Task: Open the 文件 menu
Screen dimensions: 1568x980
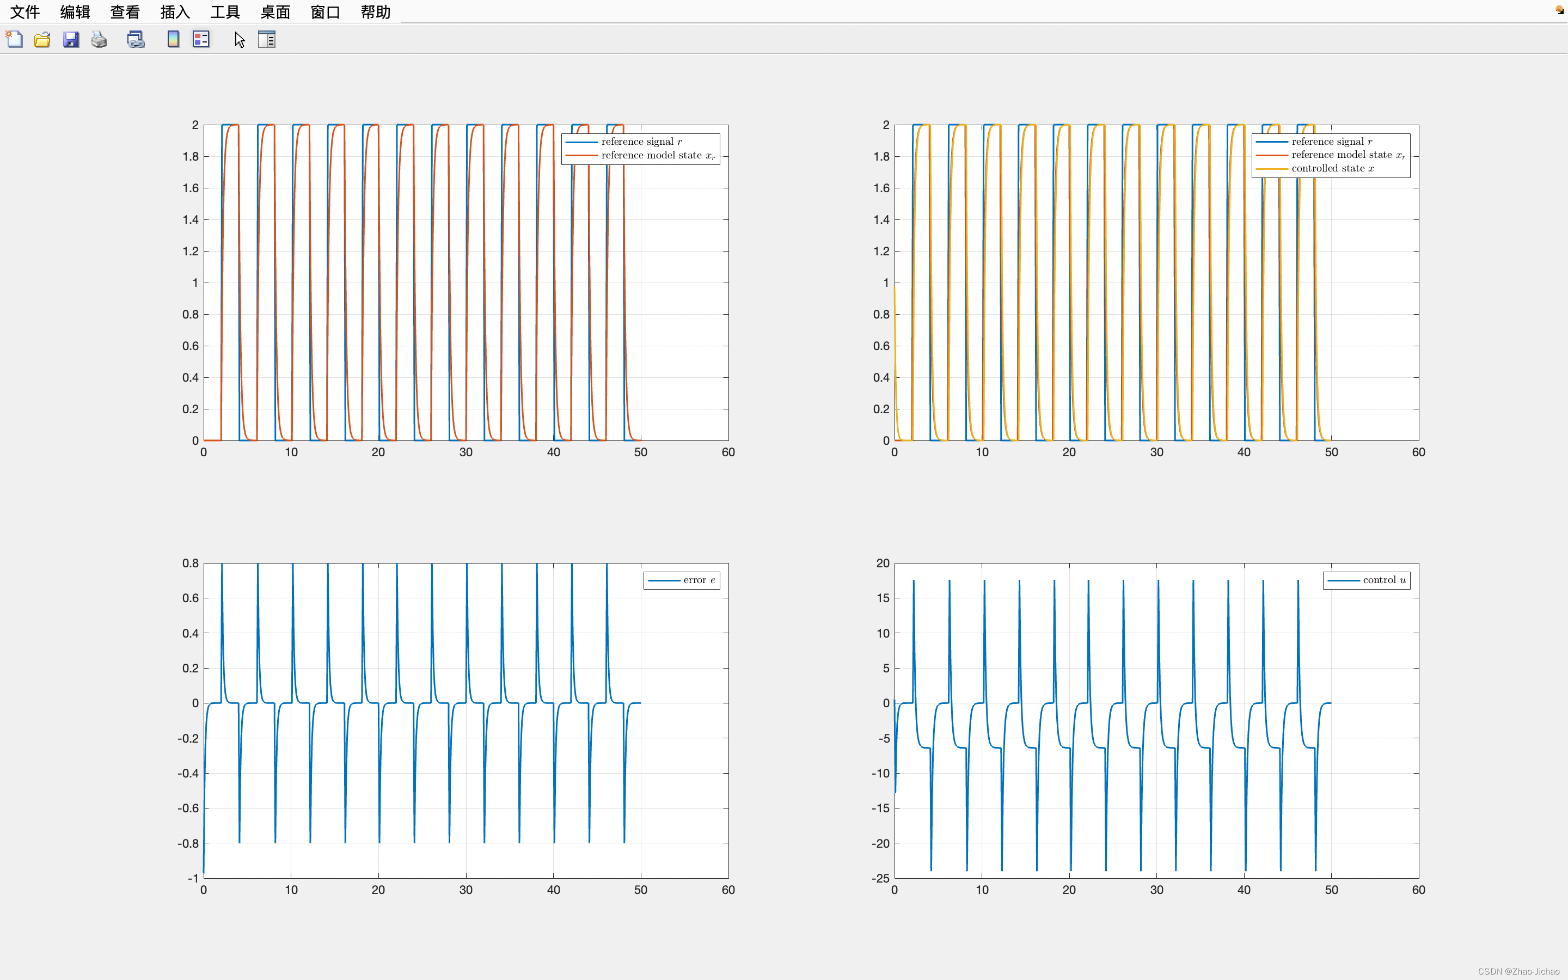Action: pyautogui.click(x=24, y=11)
